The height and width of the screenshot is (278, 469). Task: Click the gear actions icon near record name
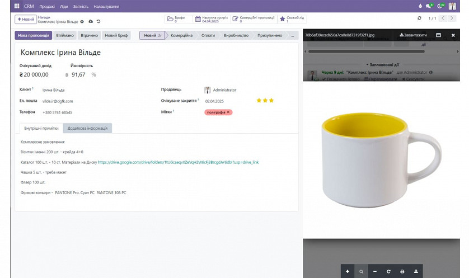(82, 21)
